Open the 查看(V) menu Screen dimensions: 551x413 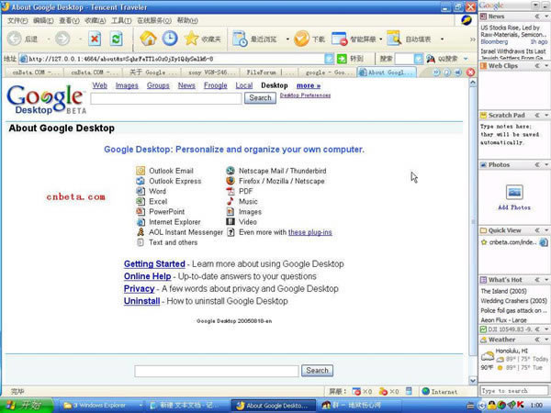pyautogui.click(x=69, y=21)
